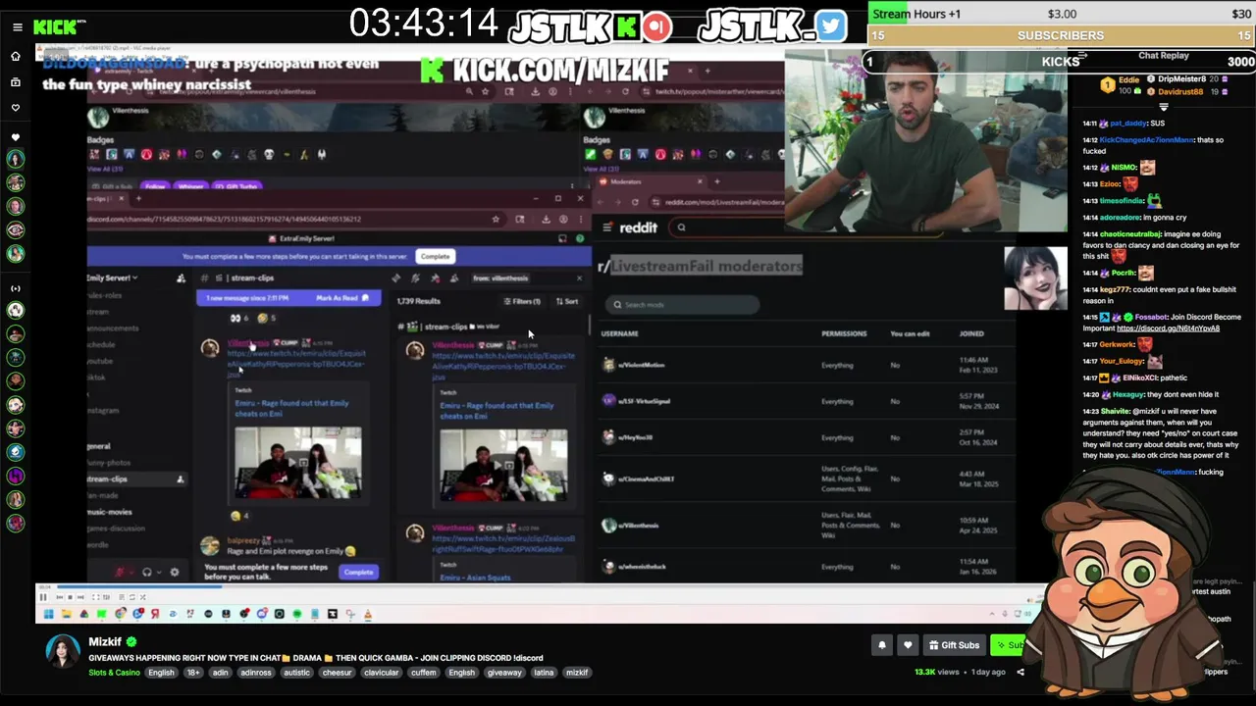Click the Twitter bird icon in header
This screenshot has width=1256, height=706.
(x=830, y=26)
